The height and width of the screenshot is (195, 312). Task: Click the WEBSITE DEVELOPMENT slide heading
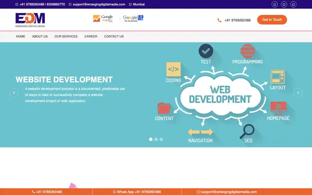pos(64,79)
